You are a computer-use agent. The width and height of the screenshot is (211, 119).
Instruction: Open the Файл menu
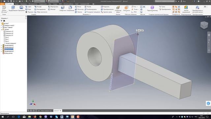[x=2, y=4]
